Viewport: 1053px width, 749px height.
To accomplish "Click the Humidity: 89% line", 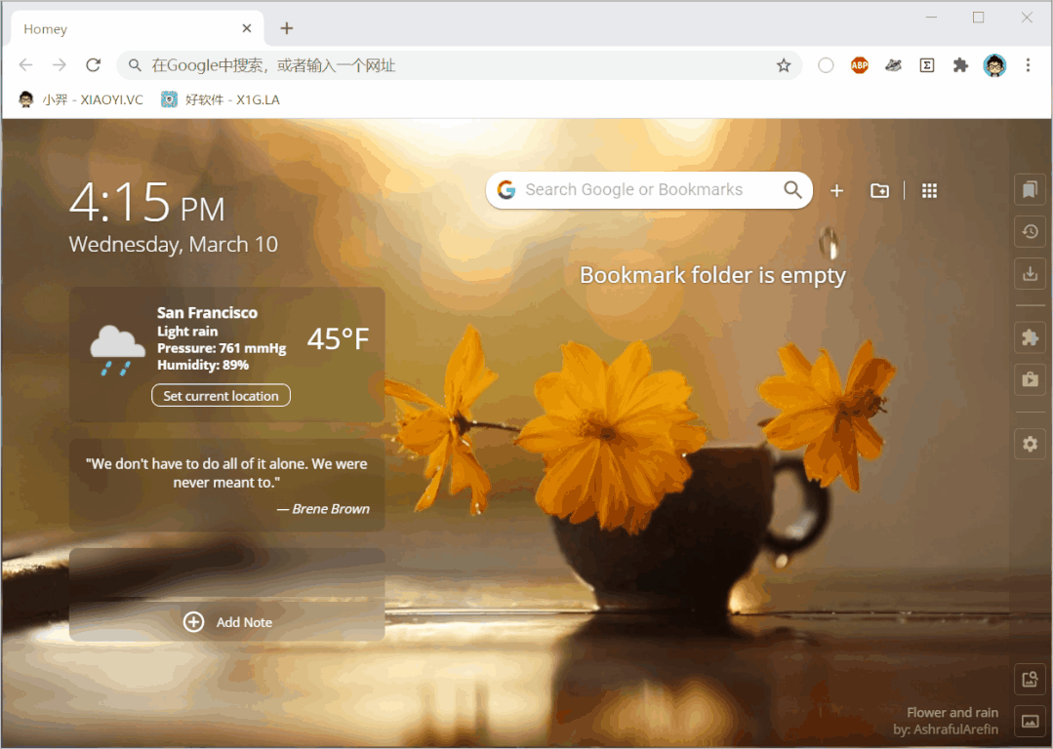I will coord(203,365).
